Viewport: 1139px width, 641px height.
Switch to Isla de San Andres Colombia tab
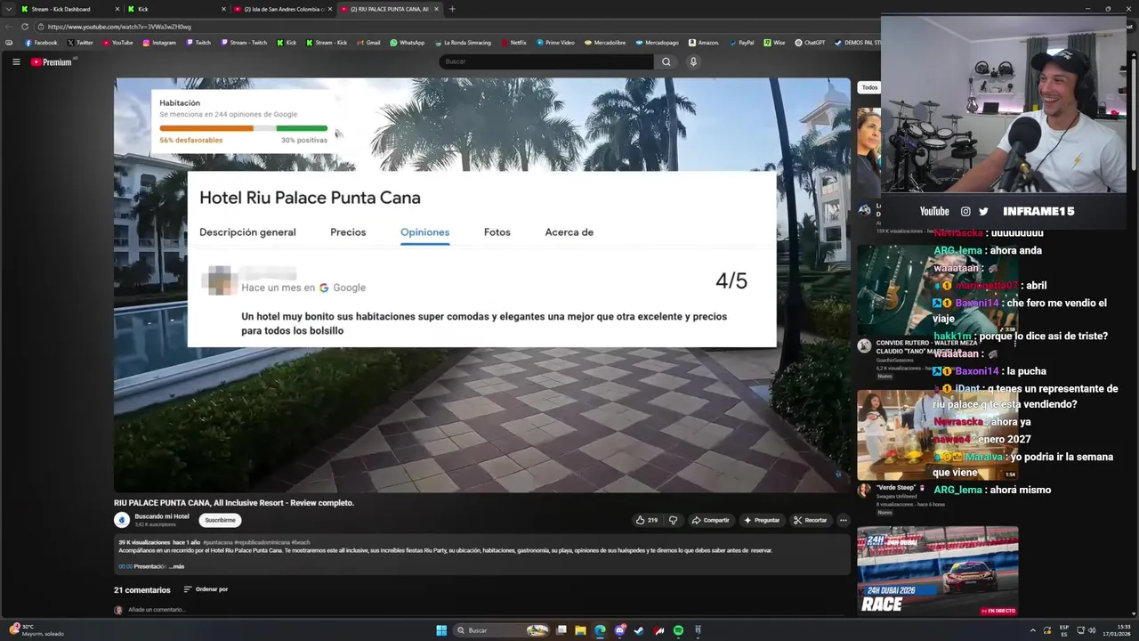(283, 9)
